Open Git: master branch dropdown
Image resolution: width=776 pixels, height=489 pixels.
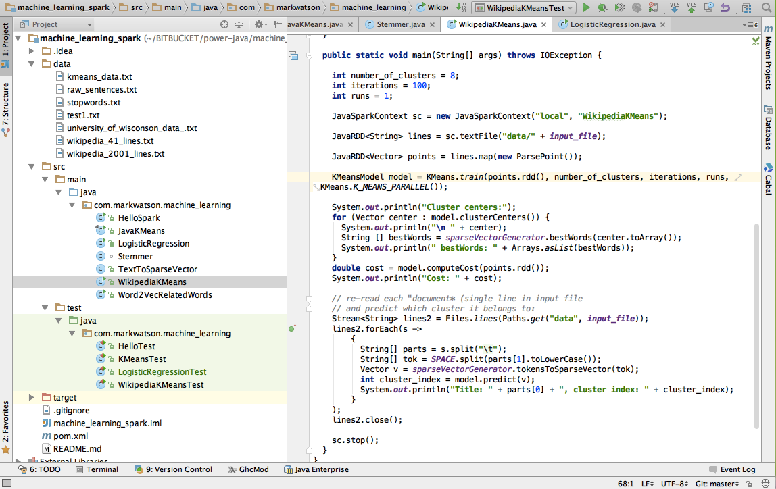click(717, 484)
